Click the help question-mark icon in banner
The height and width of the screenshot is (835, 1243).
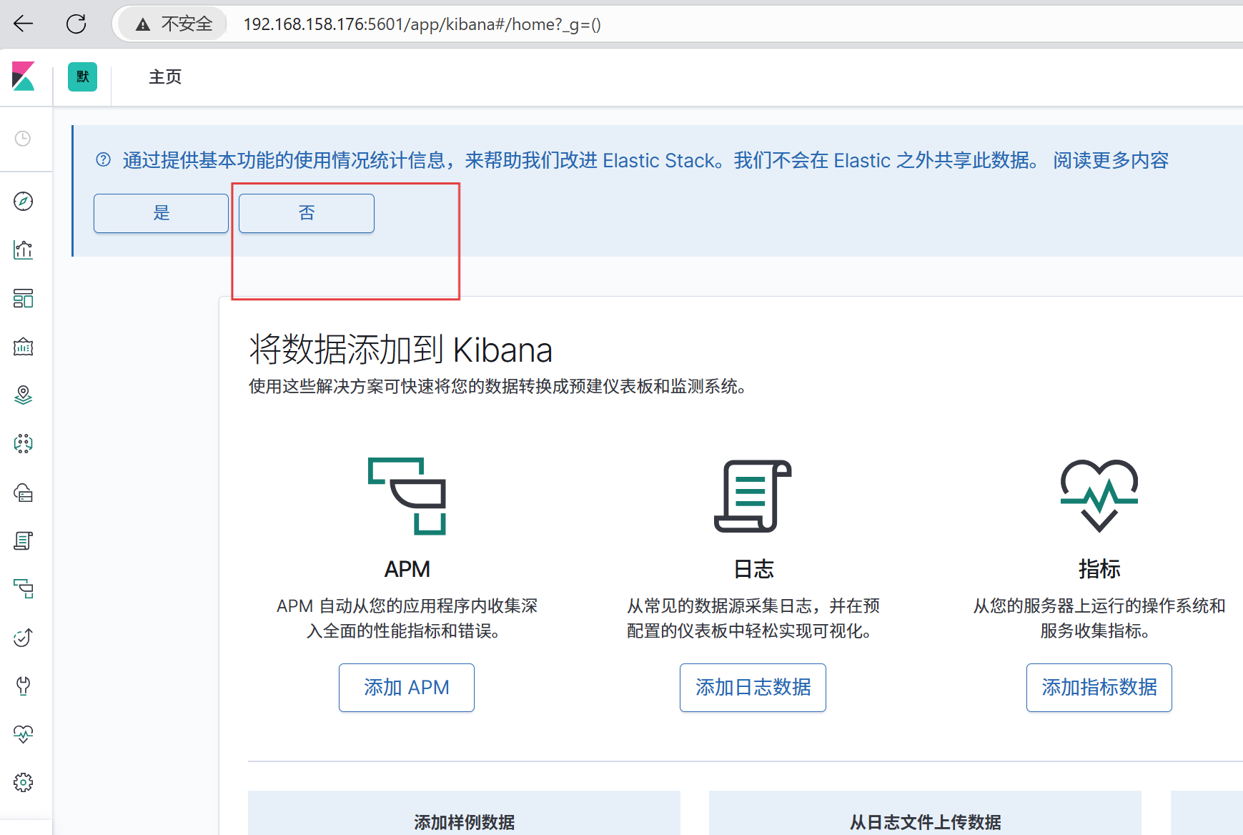point(104,160)
